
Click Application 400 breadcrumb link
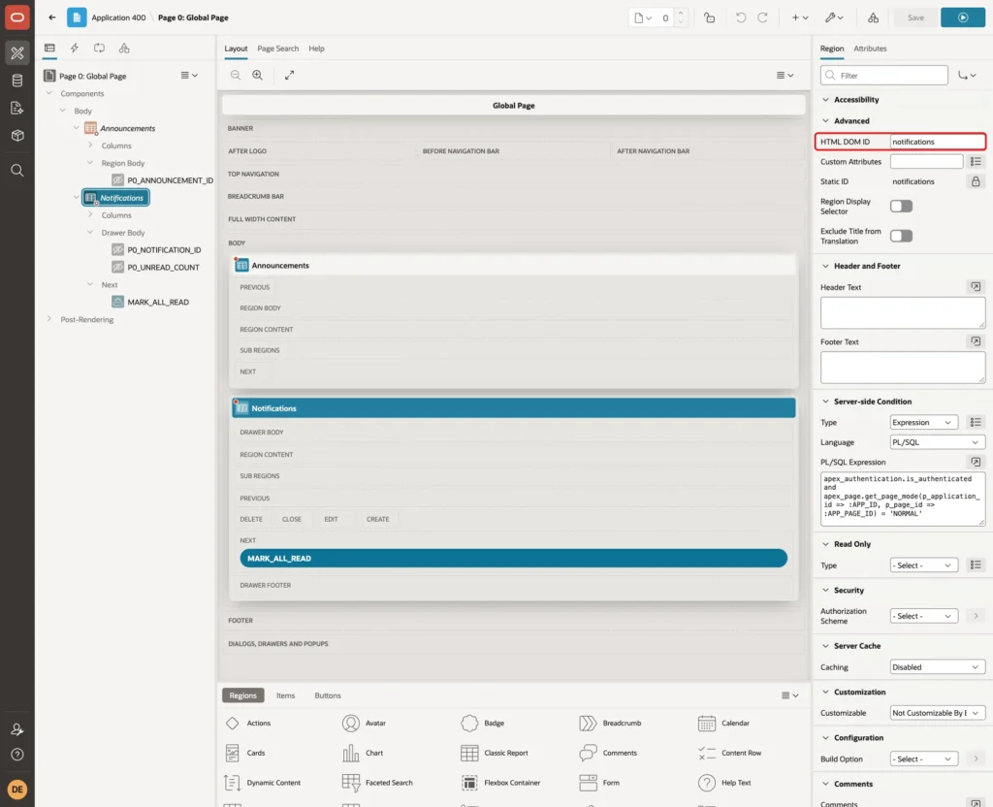pos(118,17)
